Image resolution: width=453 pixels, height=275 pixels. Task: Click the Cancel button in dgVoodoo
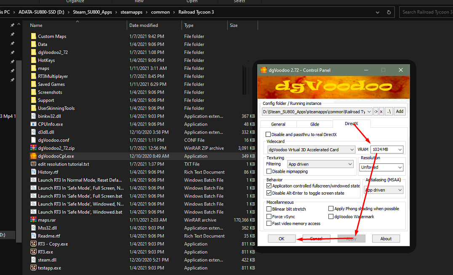[x=316, y=239]
